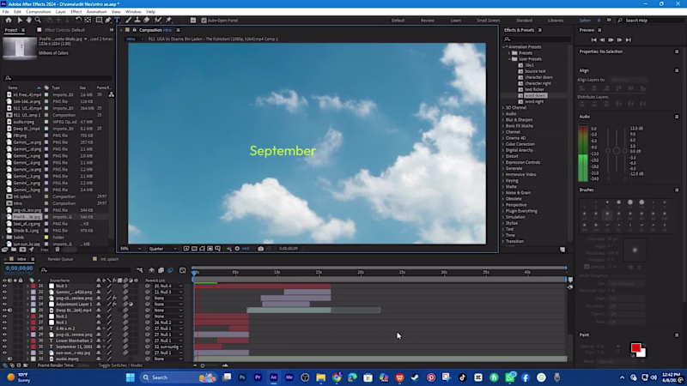The width and height of the screenshot is (687, 386).
Task: Go to last frame in Preview panel
Action: pyautogui.click(x=629, y=39)
